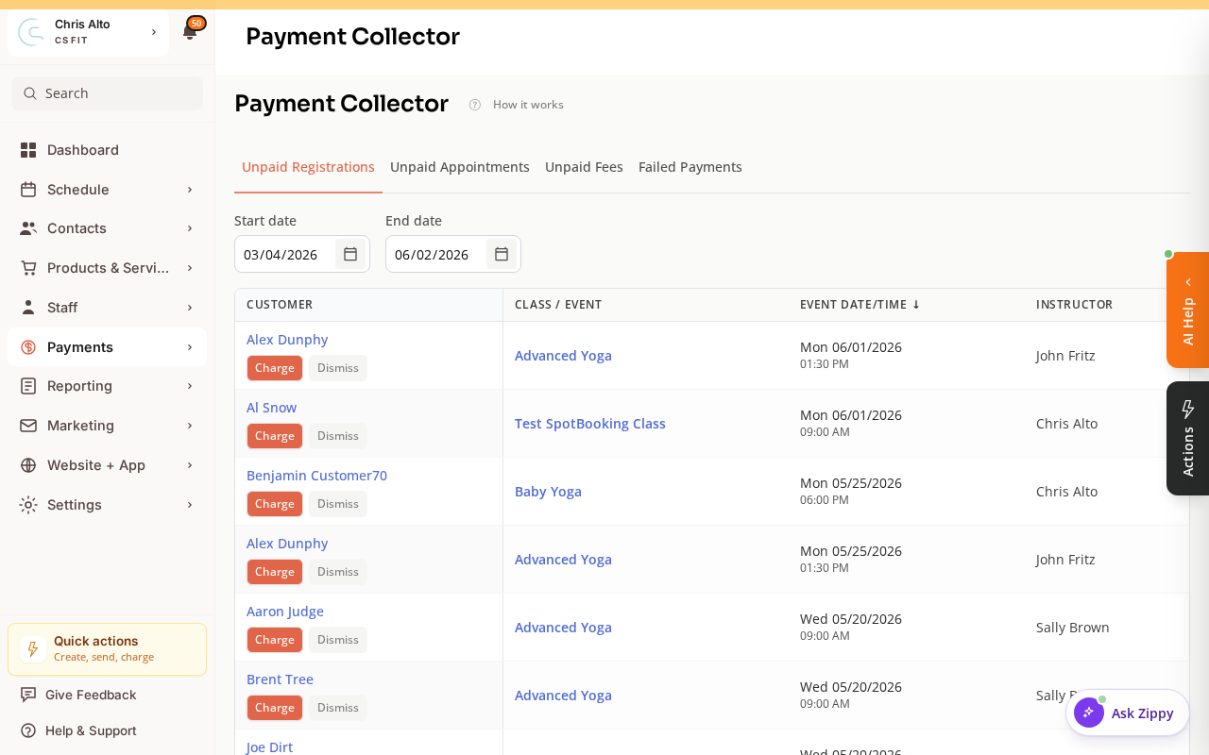Switch to Unpaid Appointments tab
The image size is (1209, 755).
pyautogui.click(x=460, y=167)
